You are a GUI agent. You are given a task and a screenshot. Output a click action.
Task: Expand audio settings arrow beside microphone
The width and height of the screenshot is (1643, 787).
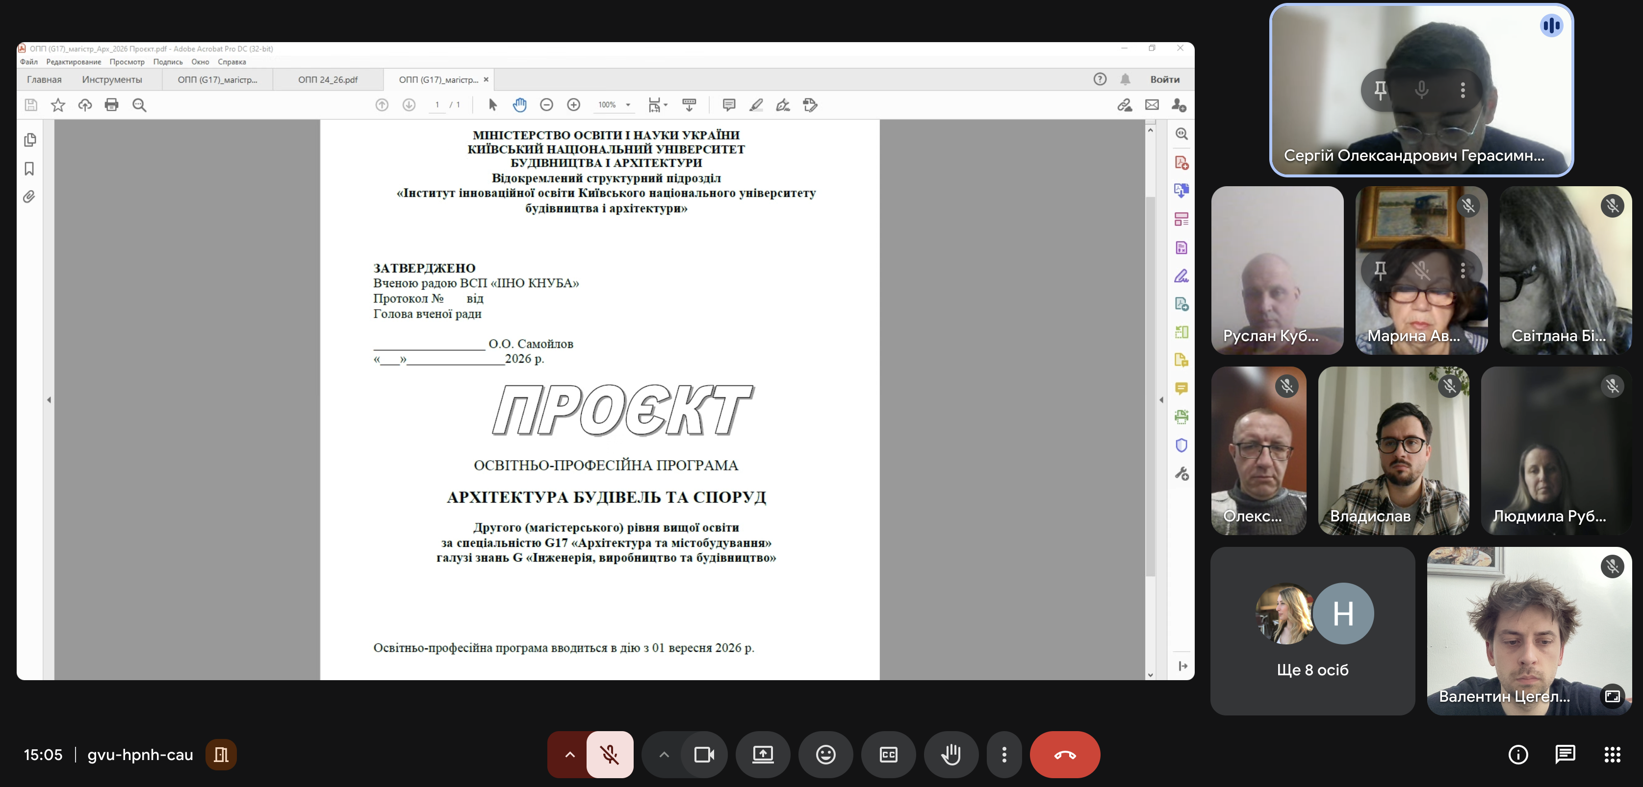[569, 755]
